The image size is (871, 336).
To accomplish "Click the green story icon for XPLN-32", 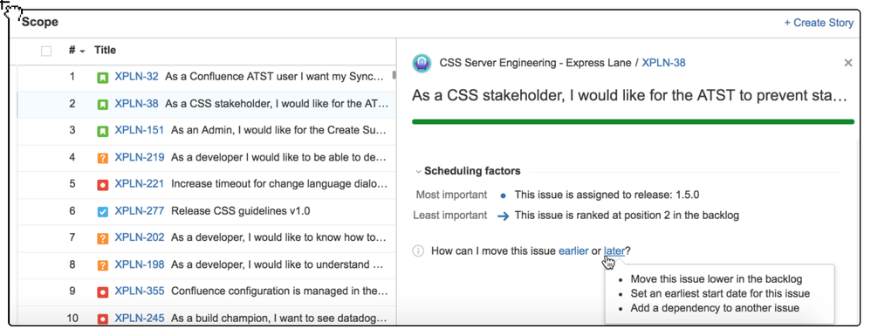I will pyautogui.click(x=102, y=77).
